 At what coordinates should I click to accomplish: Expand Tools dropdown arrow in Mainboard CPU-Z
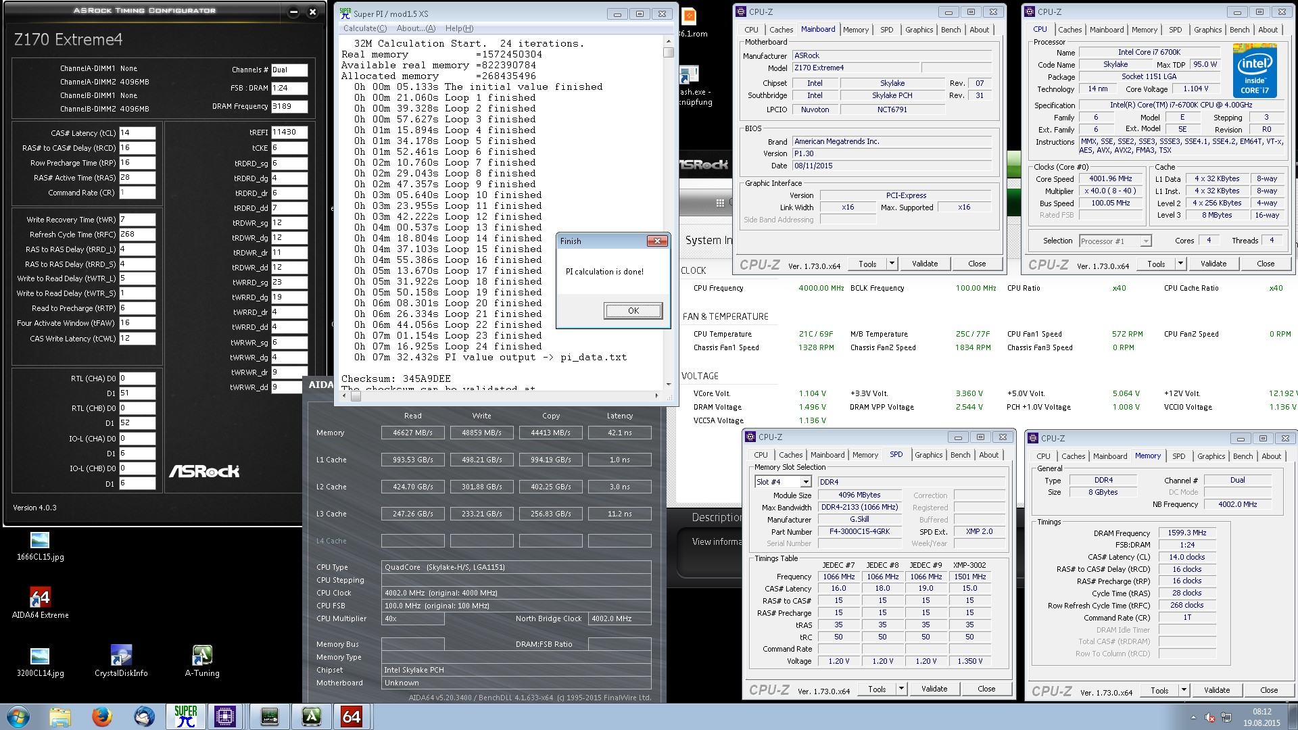(892, 264)
